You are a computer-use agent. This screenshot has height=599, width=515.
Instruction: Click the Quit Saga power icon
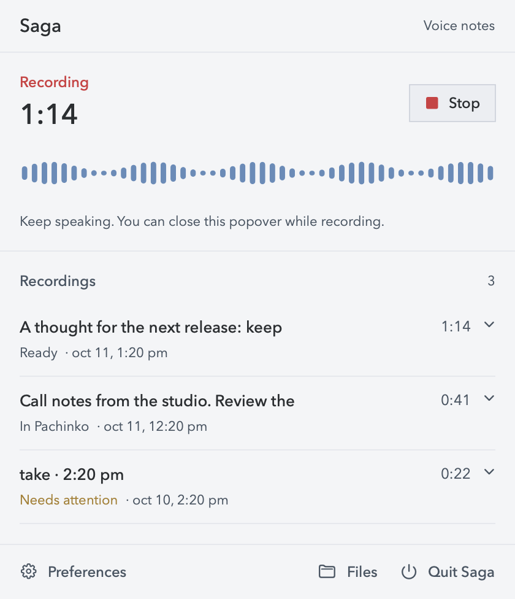[x=408, y=572]
